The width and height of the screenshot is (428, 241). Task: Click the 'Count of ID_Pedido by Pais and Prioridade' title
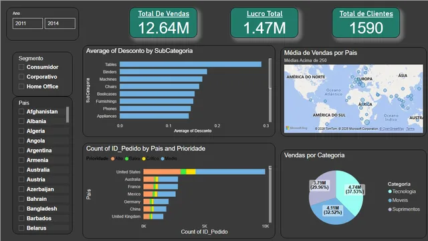[146, 149]
